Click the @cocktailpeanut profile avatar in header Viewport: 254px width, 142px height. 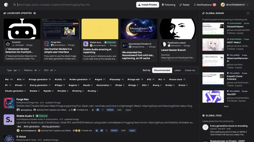click(x=223, y=5)
